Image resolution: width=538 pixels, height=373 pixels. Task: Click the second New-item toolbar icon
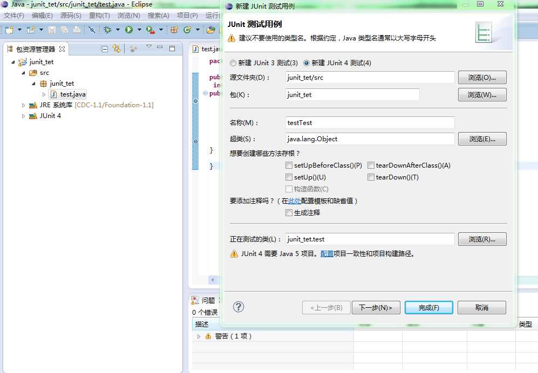(31, 30)
